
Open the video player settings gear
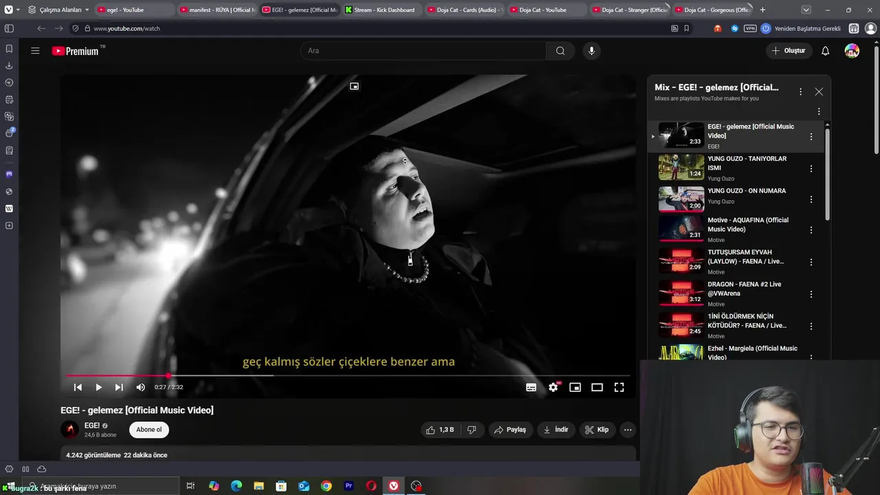pos(553,387)
